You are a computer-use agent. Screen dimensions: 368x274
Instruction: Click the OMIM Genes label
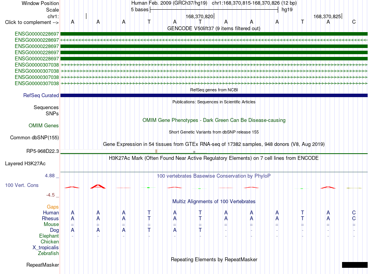(43, 126)
